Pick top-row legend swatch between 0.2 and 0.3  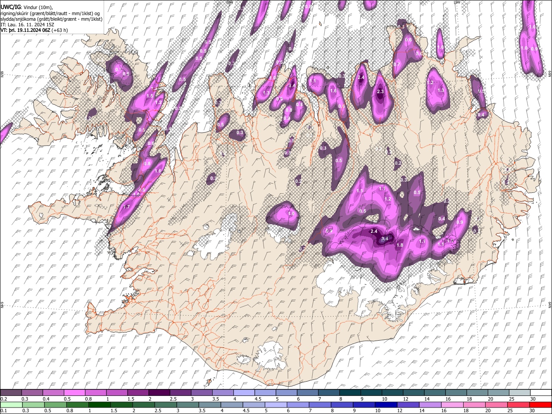point(11,392)
